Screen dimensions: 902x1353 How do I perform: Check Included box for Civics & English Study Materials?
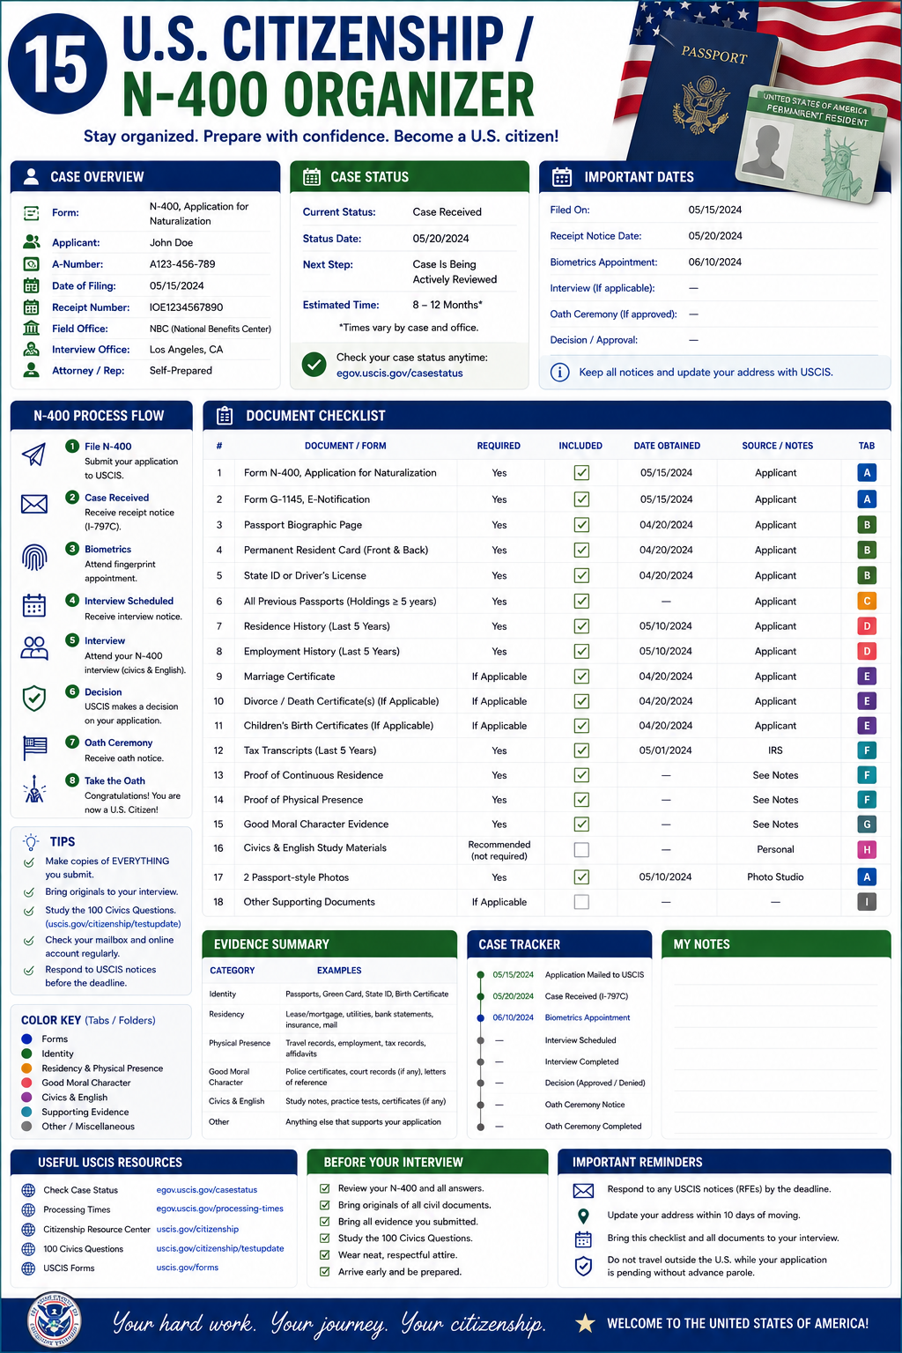coord(581,850)
